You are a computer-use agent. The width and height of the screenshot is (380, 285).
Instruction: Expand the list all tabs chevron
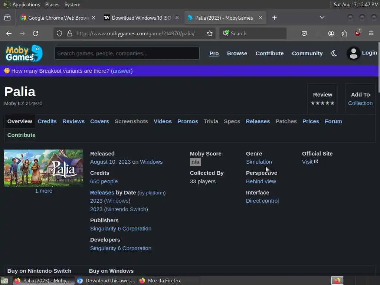click(322, 18)
